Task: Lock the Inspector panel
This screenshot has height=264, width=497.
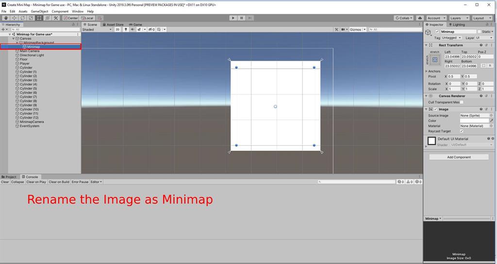Action: tap(487, 24)
